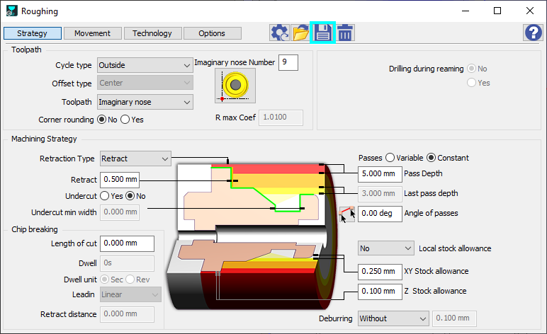The image size is (547, 334).
Task: Save settings with floppy disk icon
Action: (x=323, y=33)
